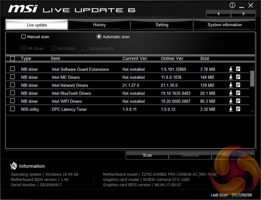Check the box for Intel WIFI Drivers
The height and width of the screenshot is (200, 261).
[x=12, y=101]
